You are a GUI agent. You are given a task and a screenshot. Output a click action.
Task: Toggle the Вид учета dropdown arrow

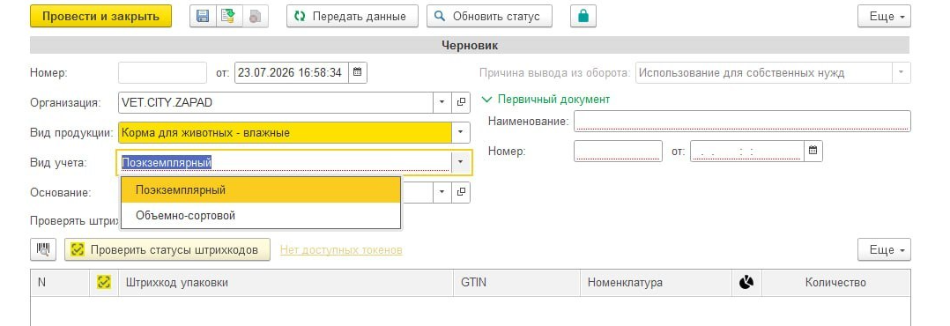click(x=461, y=162)
